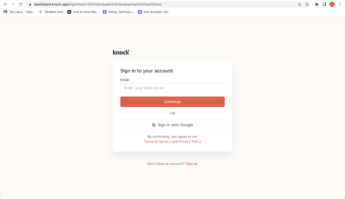Click the work email input field
The image size is (345, 199).
[172, 88]
